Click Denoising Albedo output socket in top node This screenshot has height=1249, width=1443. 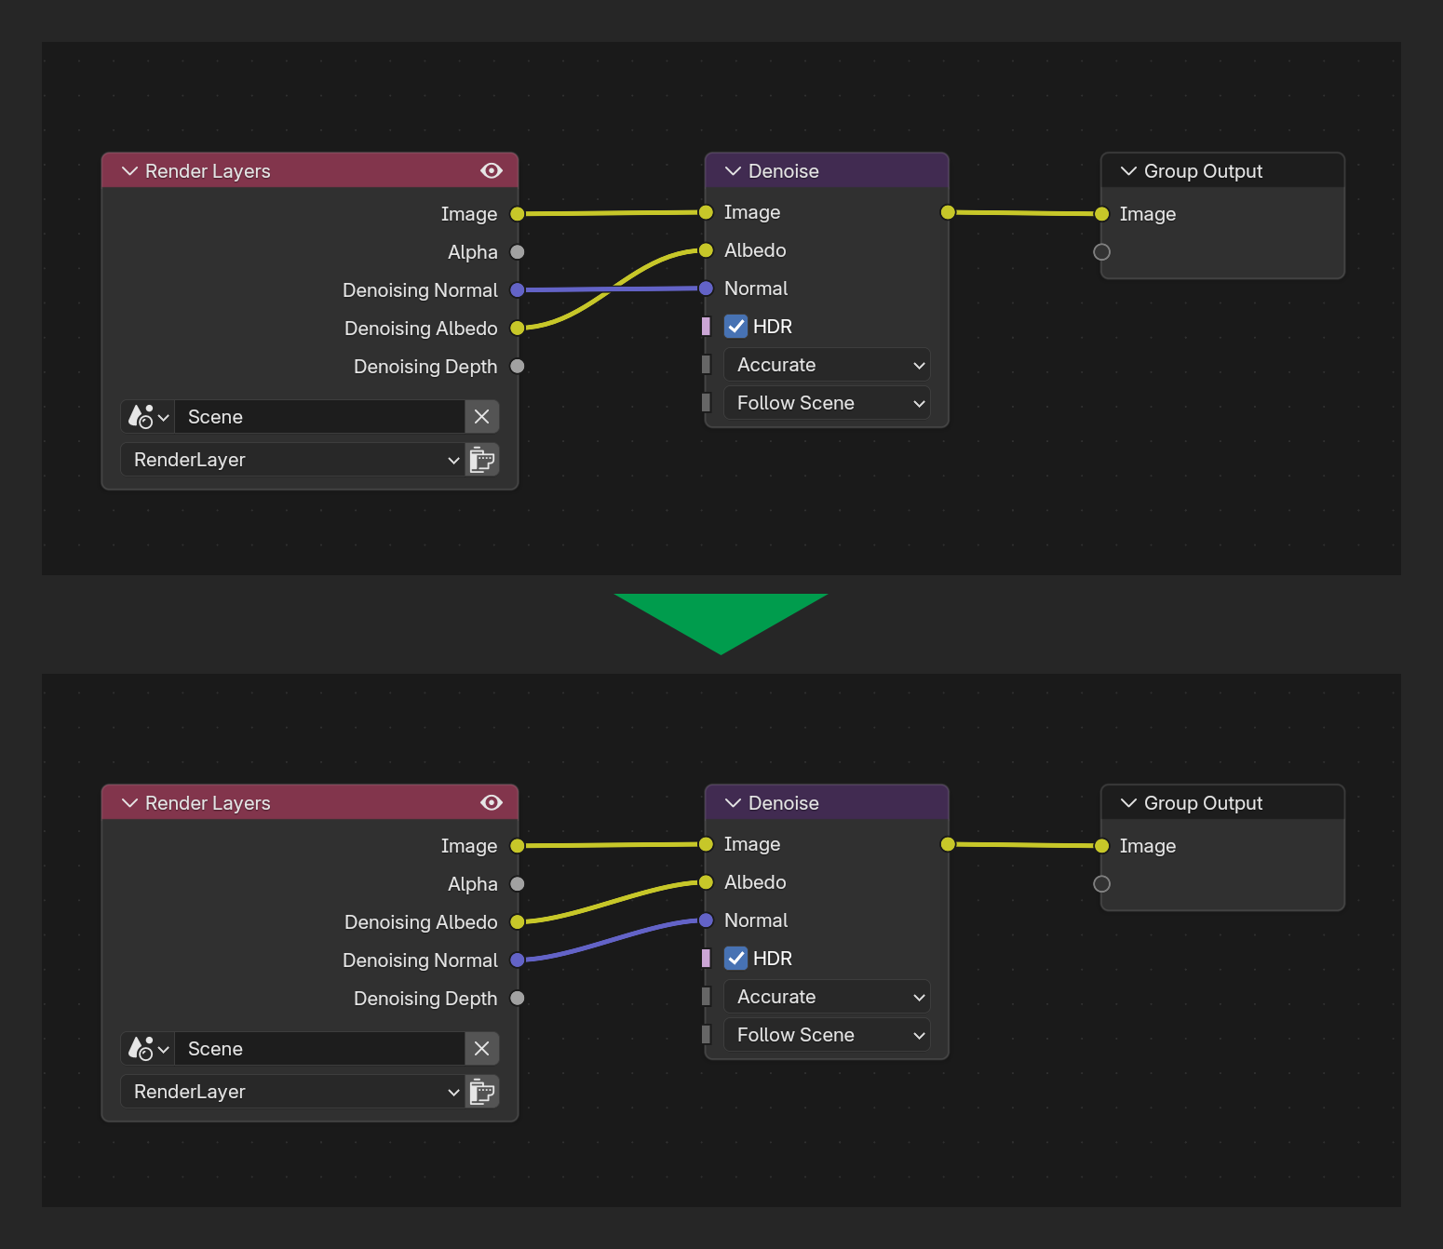(518, 328)
